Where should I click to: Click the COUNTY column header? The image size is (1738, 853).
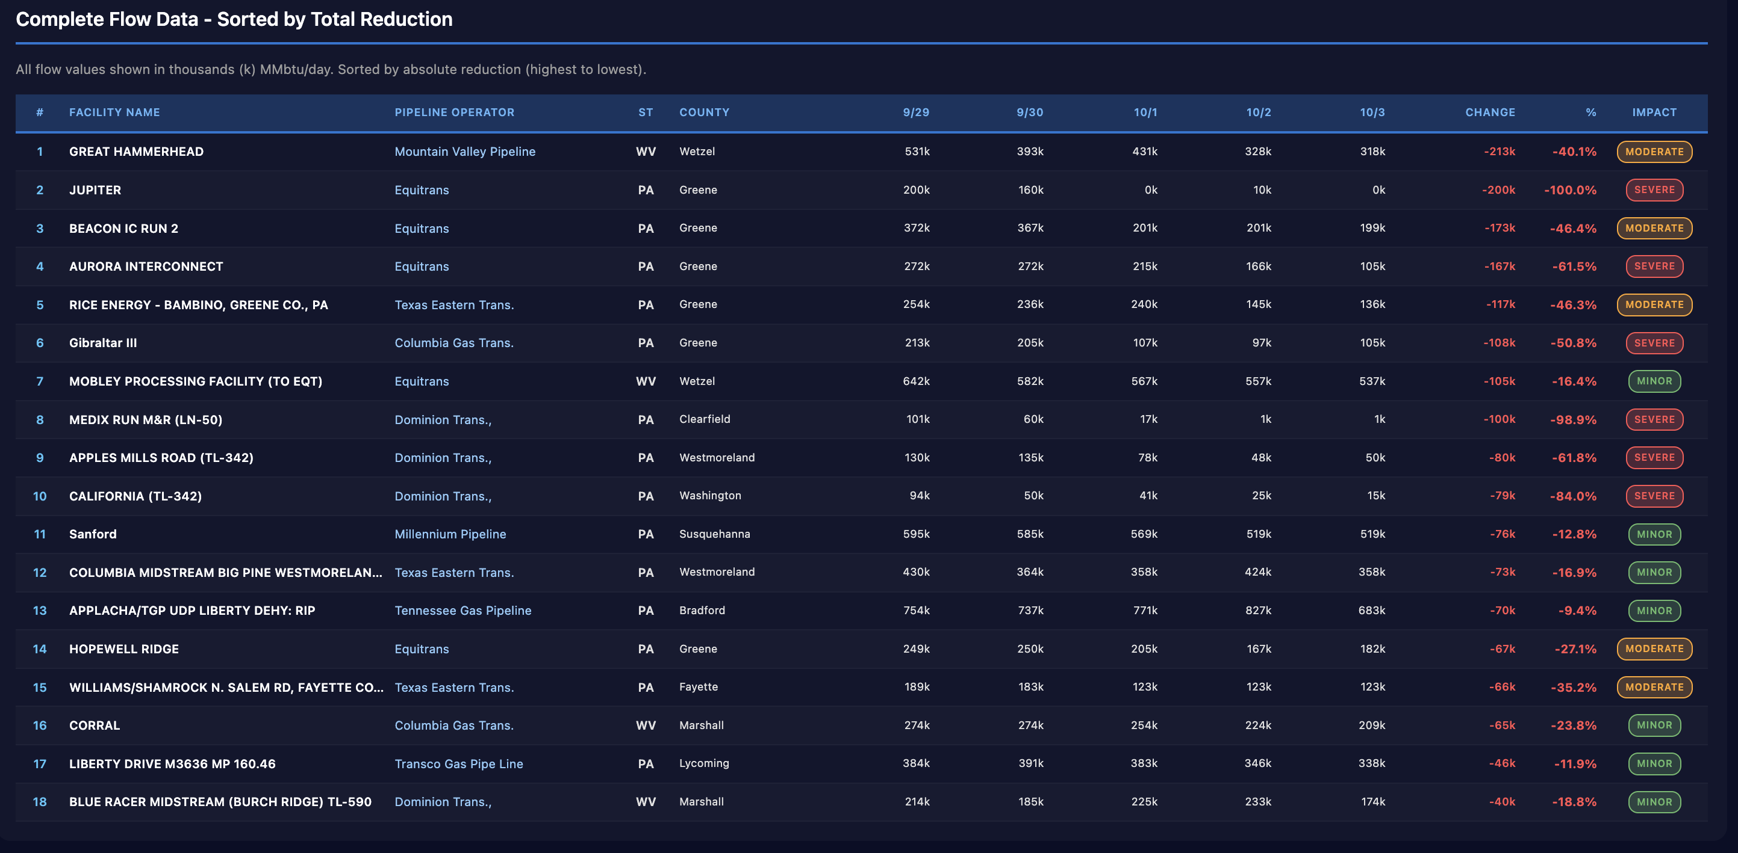(x=704, y=112)
